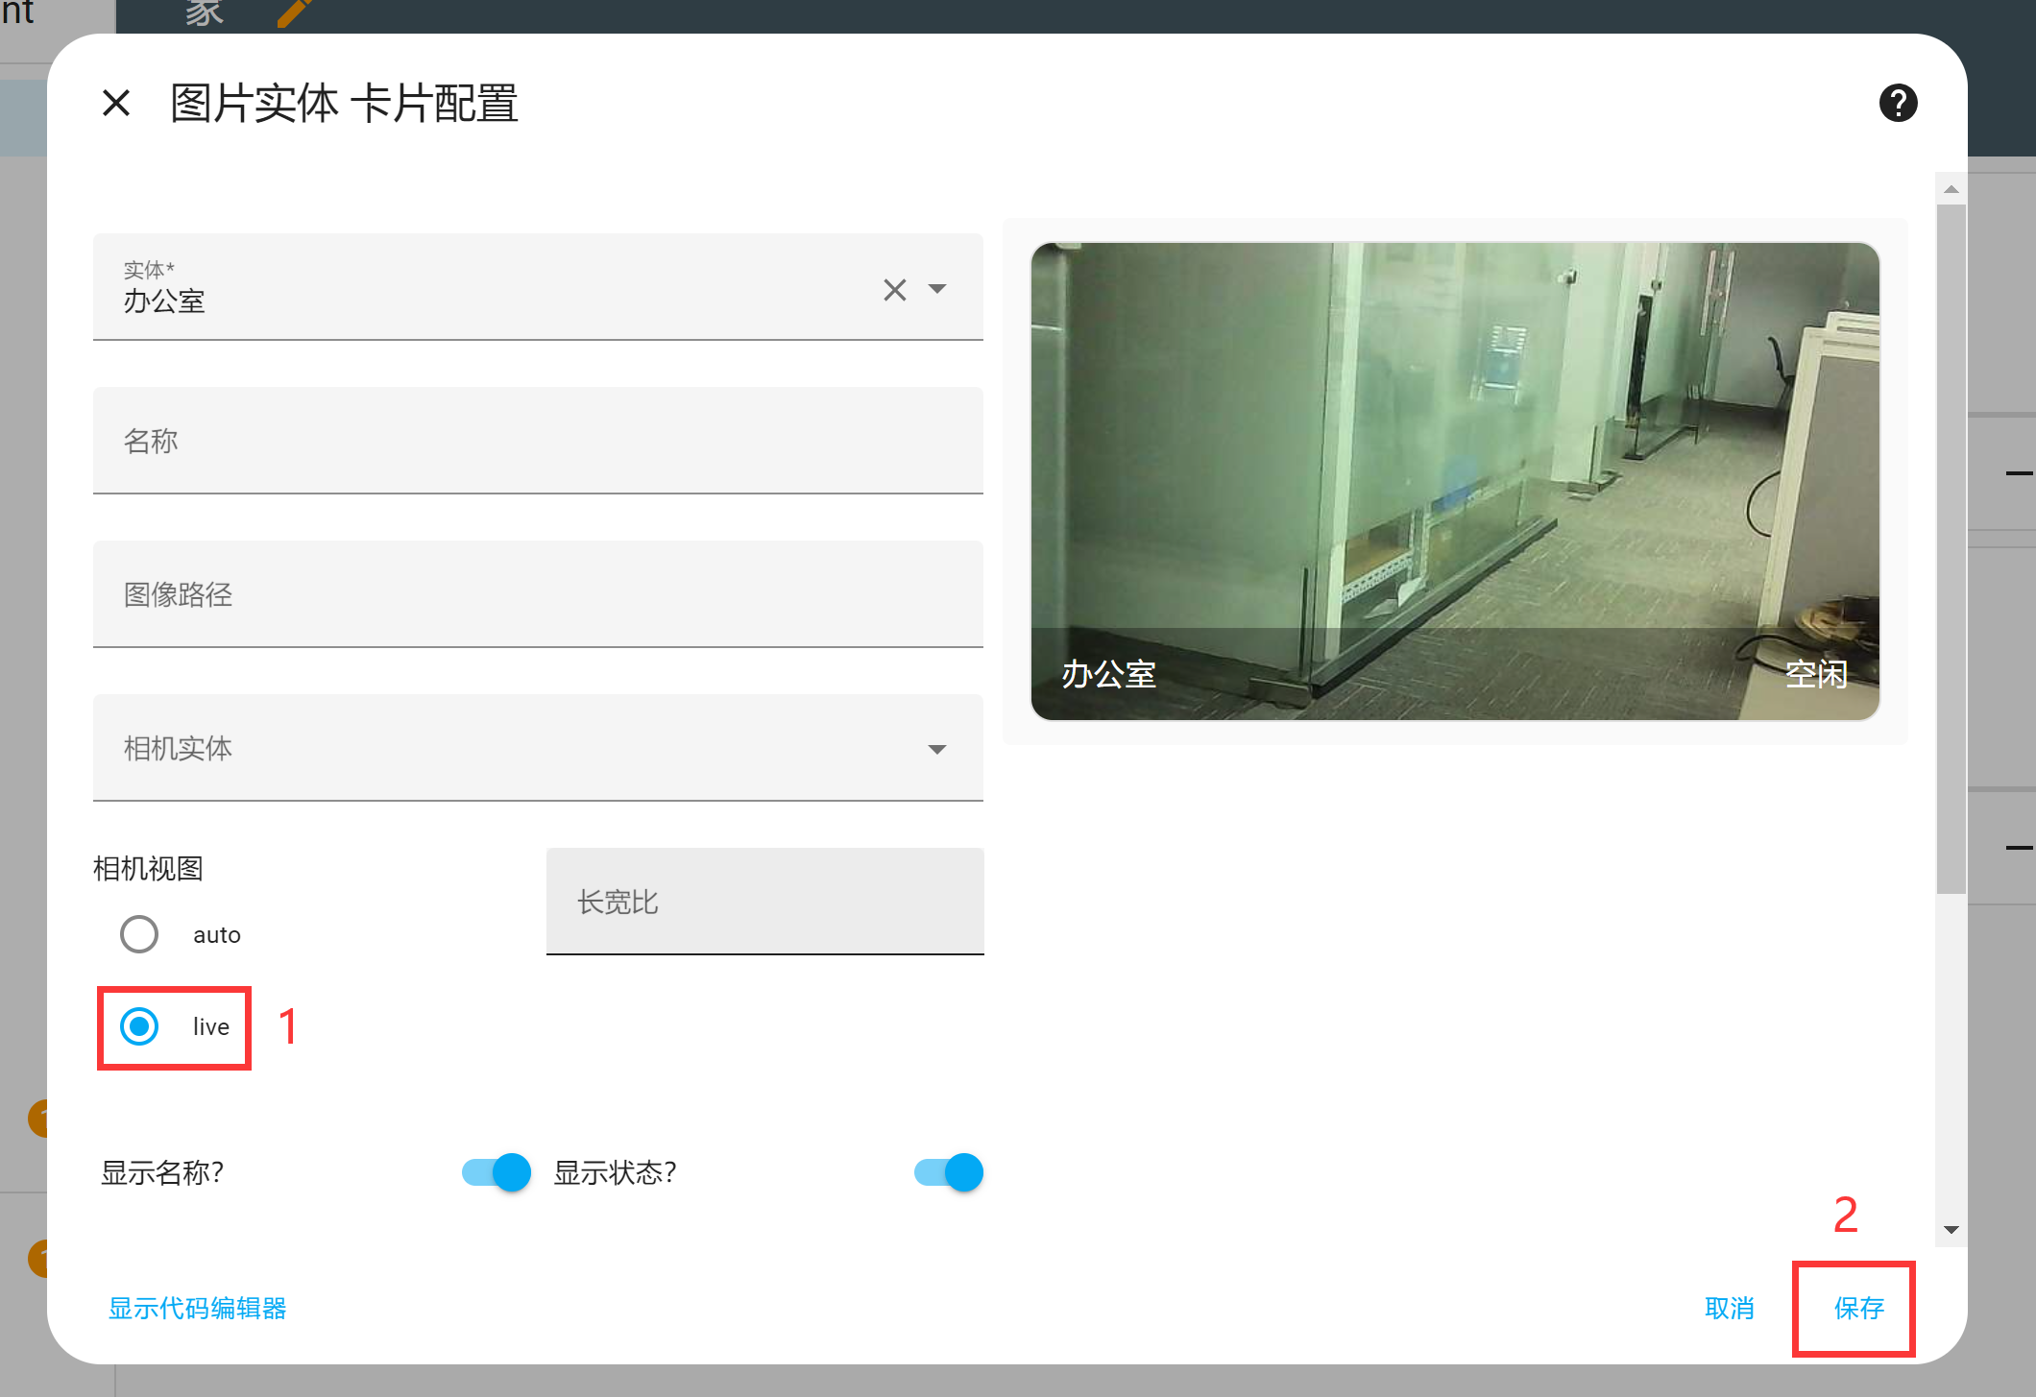Image resolution: width=2036 pixels, height=1397 pixels.
Task: Close the picture entity card configuration dialog
Action: coord(116,103)
